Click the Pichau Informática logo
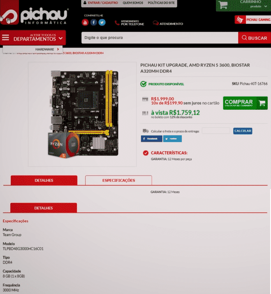The height and width of the screenshot is (294, 271). pos(34,14)
